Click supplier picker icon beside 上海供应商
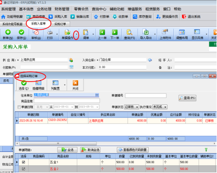The image size is (217, 173). (71, 60)
